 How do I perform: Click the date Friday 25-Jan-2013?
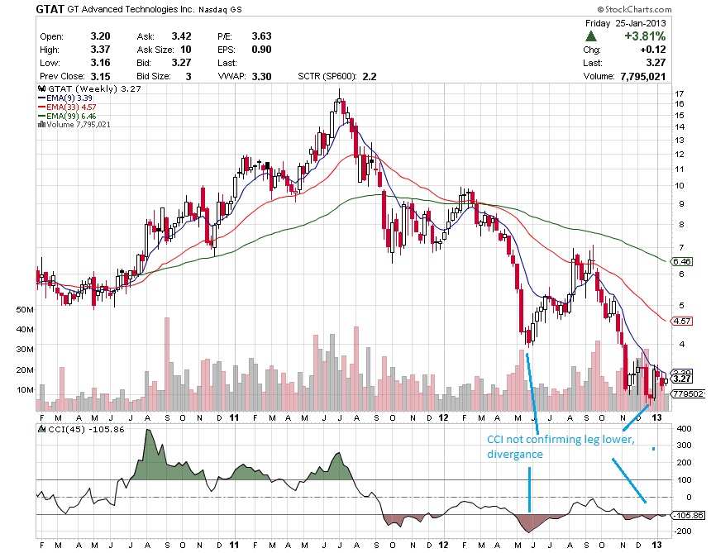[625, 23]
